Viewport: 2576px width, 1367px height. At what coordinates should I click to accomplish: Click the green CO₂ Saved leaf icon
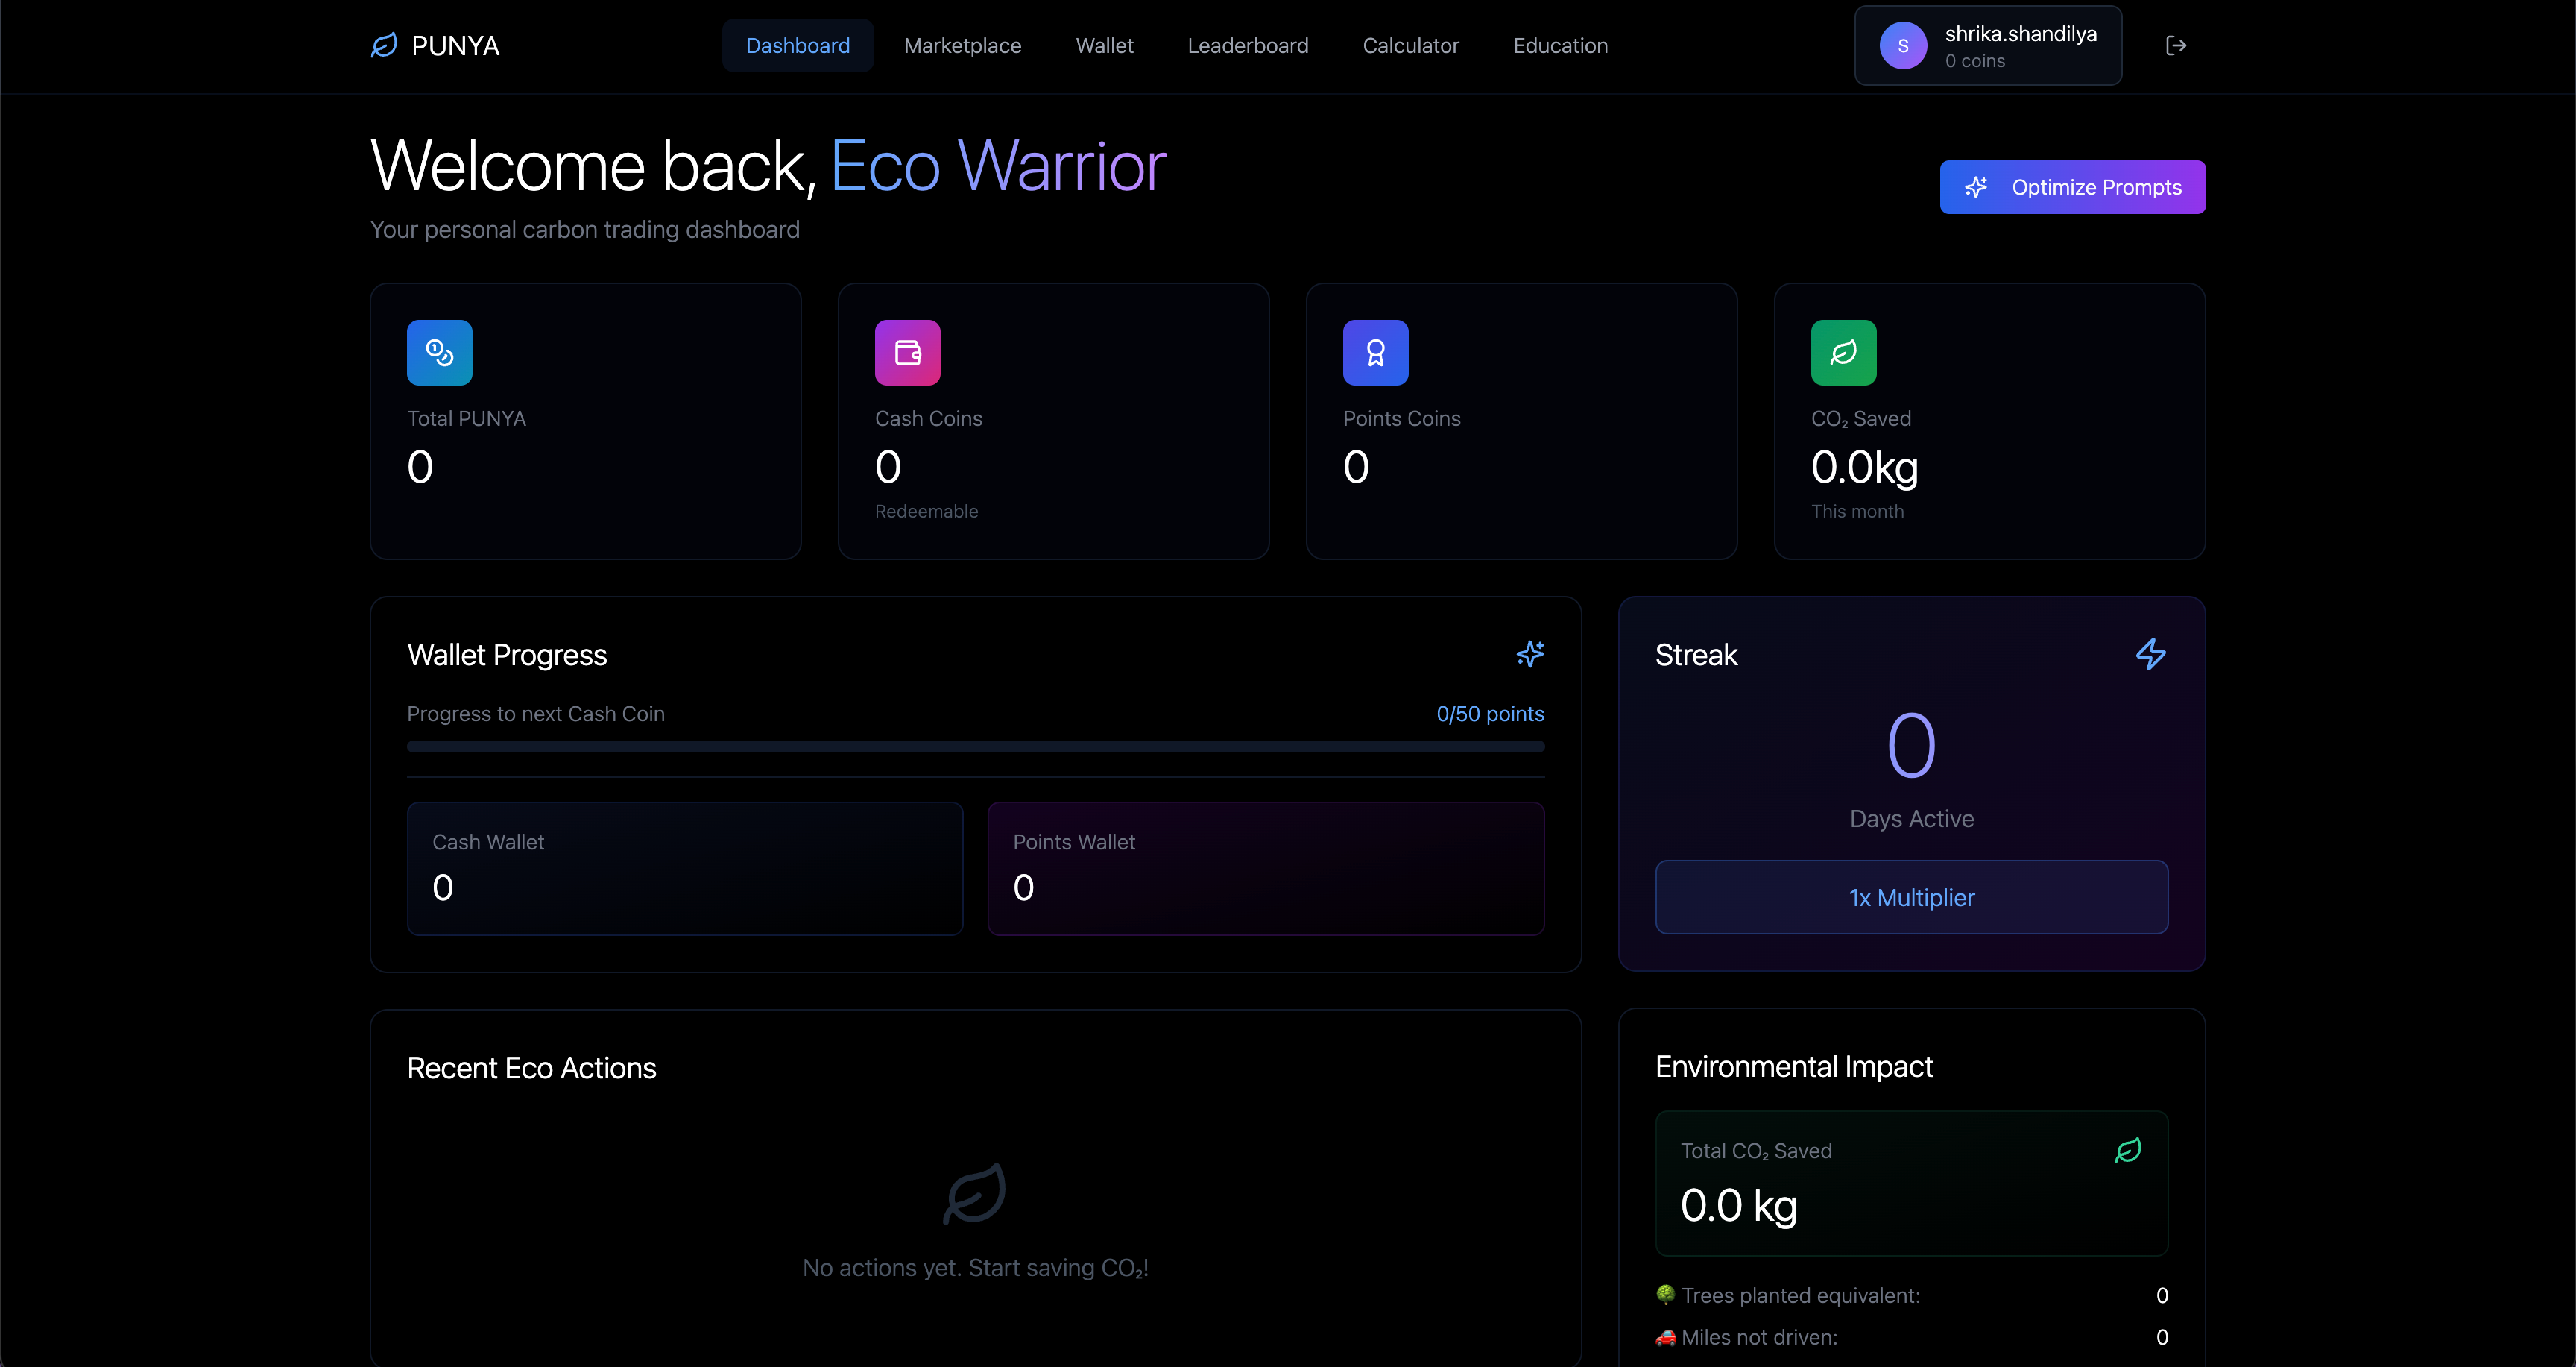[1843, 352]
